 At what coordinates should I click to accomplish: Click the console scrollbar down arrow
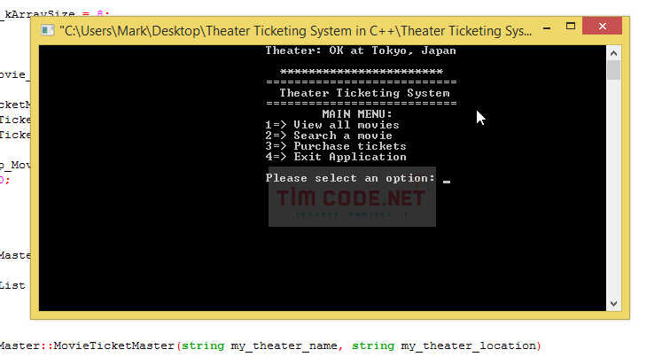pos(613,304)
